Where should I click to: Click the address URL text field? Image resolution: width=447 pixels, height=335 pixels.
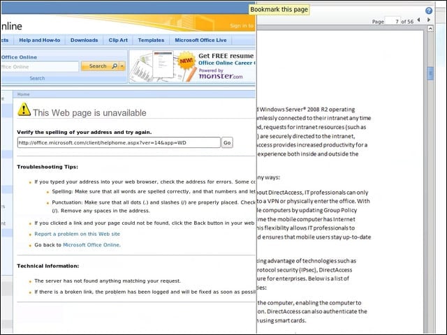pos(119,142)
